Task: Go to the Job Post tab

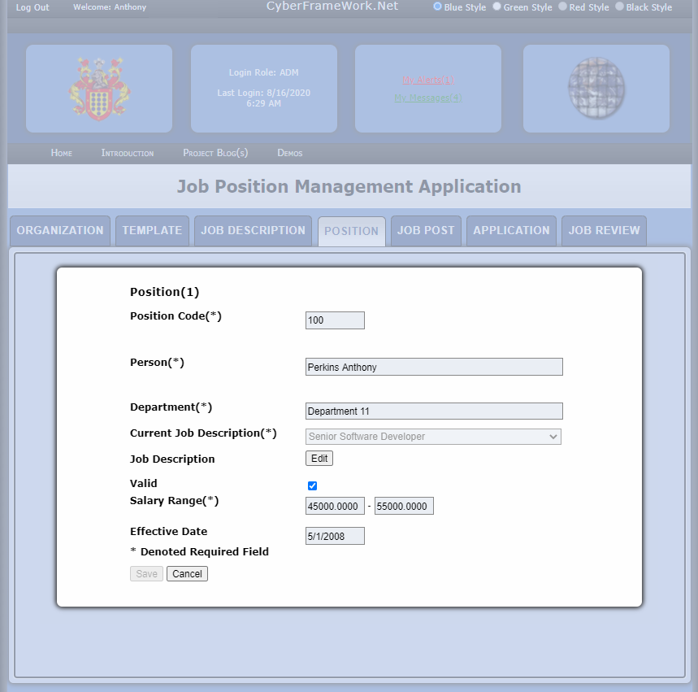Action: [x=426, y=231]
